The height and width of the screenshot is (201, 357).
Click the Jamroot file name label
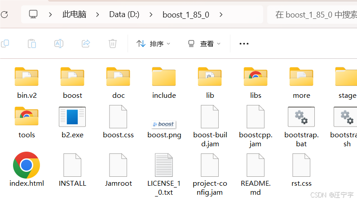pos(119,183)
